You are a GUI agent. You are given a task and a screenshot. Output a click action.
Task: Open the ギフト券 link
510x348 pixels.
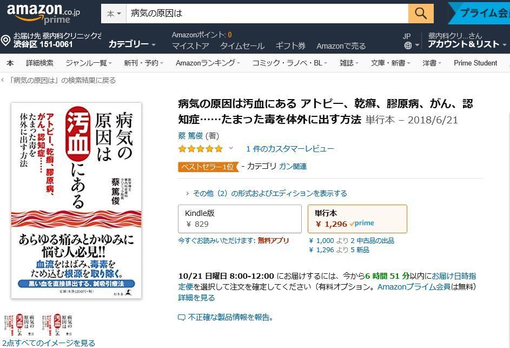tap(290, 46)
